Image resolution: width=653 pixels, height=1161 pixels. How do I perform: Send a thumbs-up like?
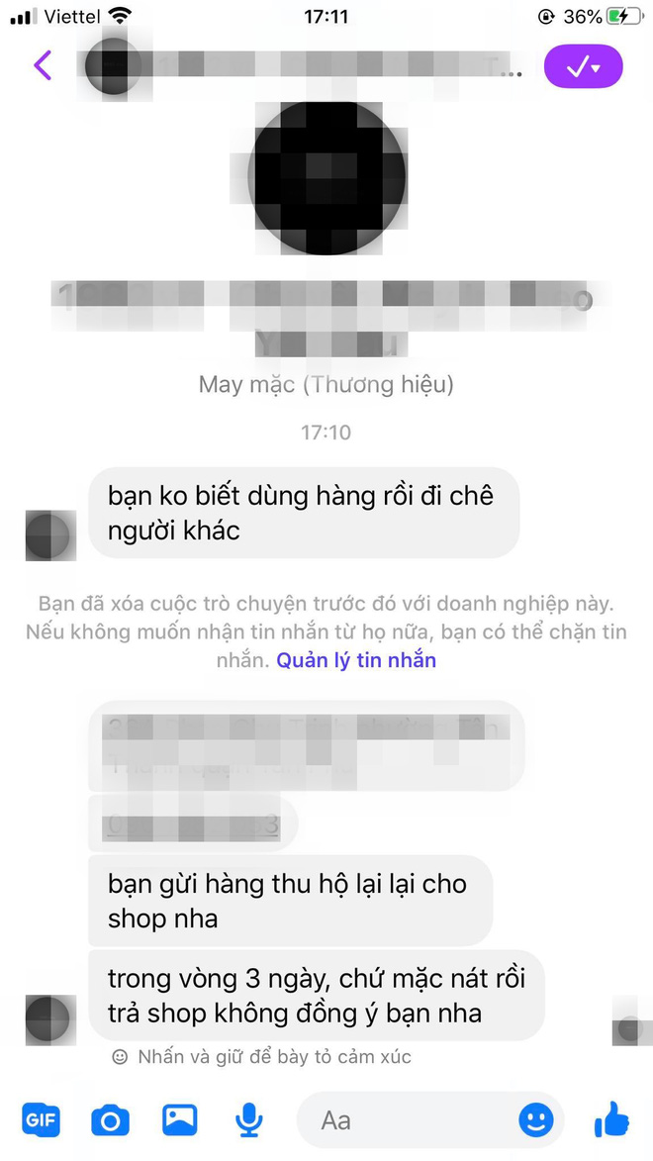[611, 1119]
